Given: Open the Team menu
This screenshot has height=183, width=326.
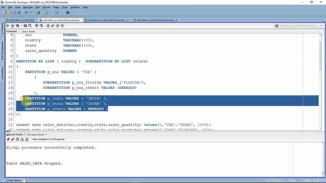Looking at the screenshot, I should tap(56, 7).
